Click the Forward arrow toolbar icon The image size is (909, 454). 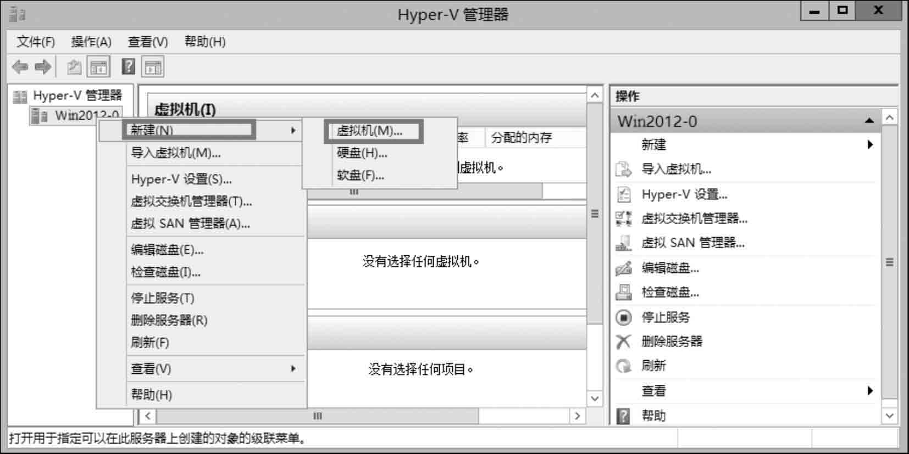pyautogui.click(x=43, y=67)
